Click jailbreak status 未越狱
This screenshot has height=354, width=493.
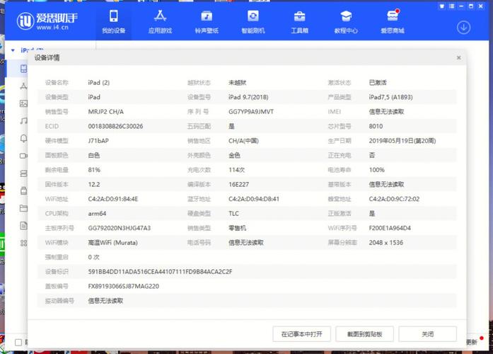(x=238, y=83)
